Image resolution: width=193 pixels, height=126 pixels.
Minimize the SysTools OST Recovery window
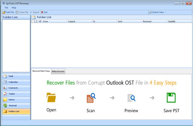(x=177, y=3)
